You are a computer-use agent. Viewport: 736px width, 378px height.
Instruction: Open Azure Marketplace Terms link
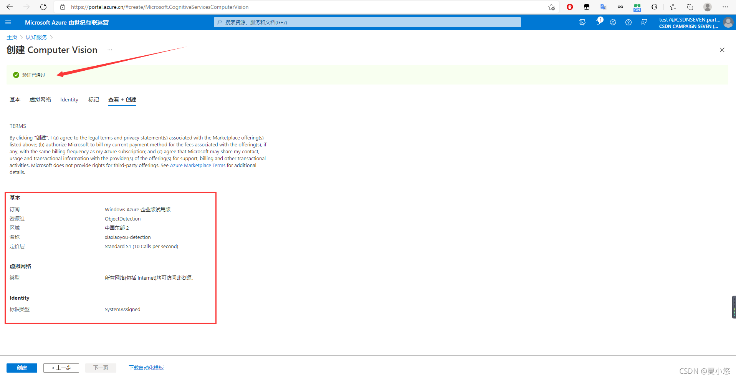click(x=198, y=166)
